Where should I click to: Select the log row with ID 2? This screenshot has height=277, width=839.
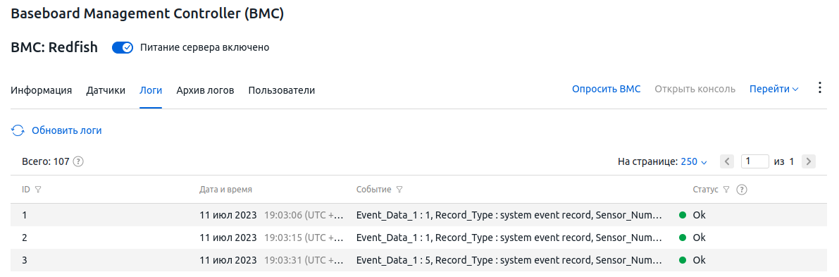pos(418,238)
